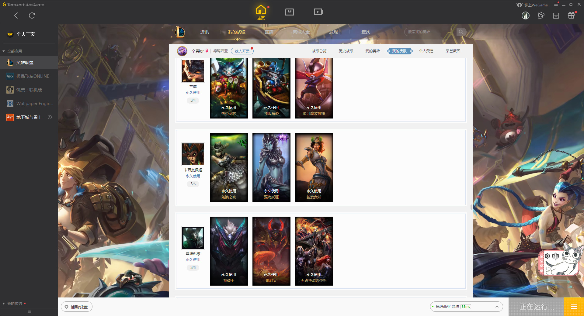Open the 深海妖姬 skin card
The width and height of the screenshot is (584, 316).
pyautogui.click(x=271, y=167)
